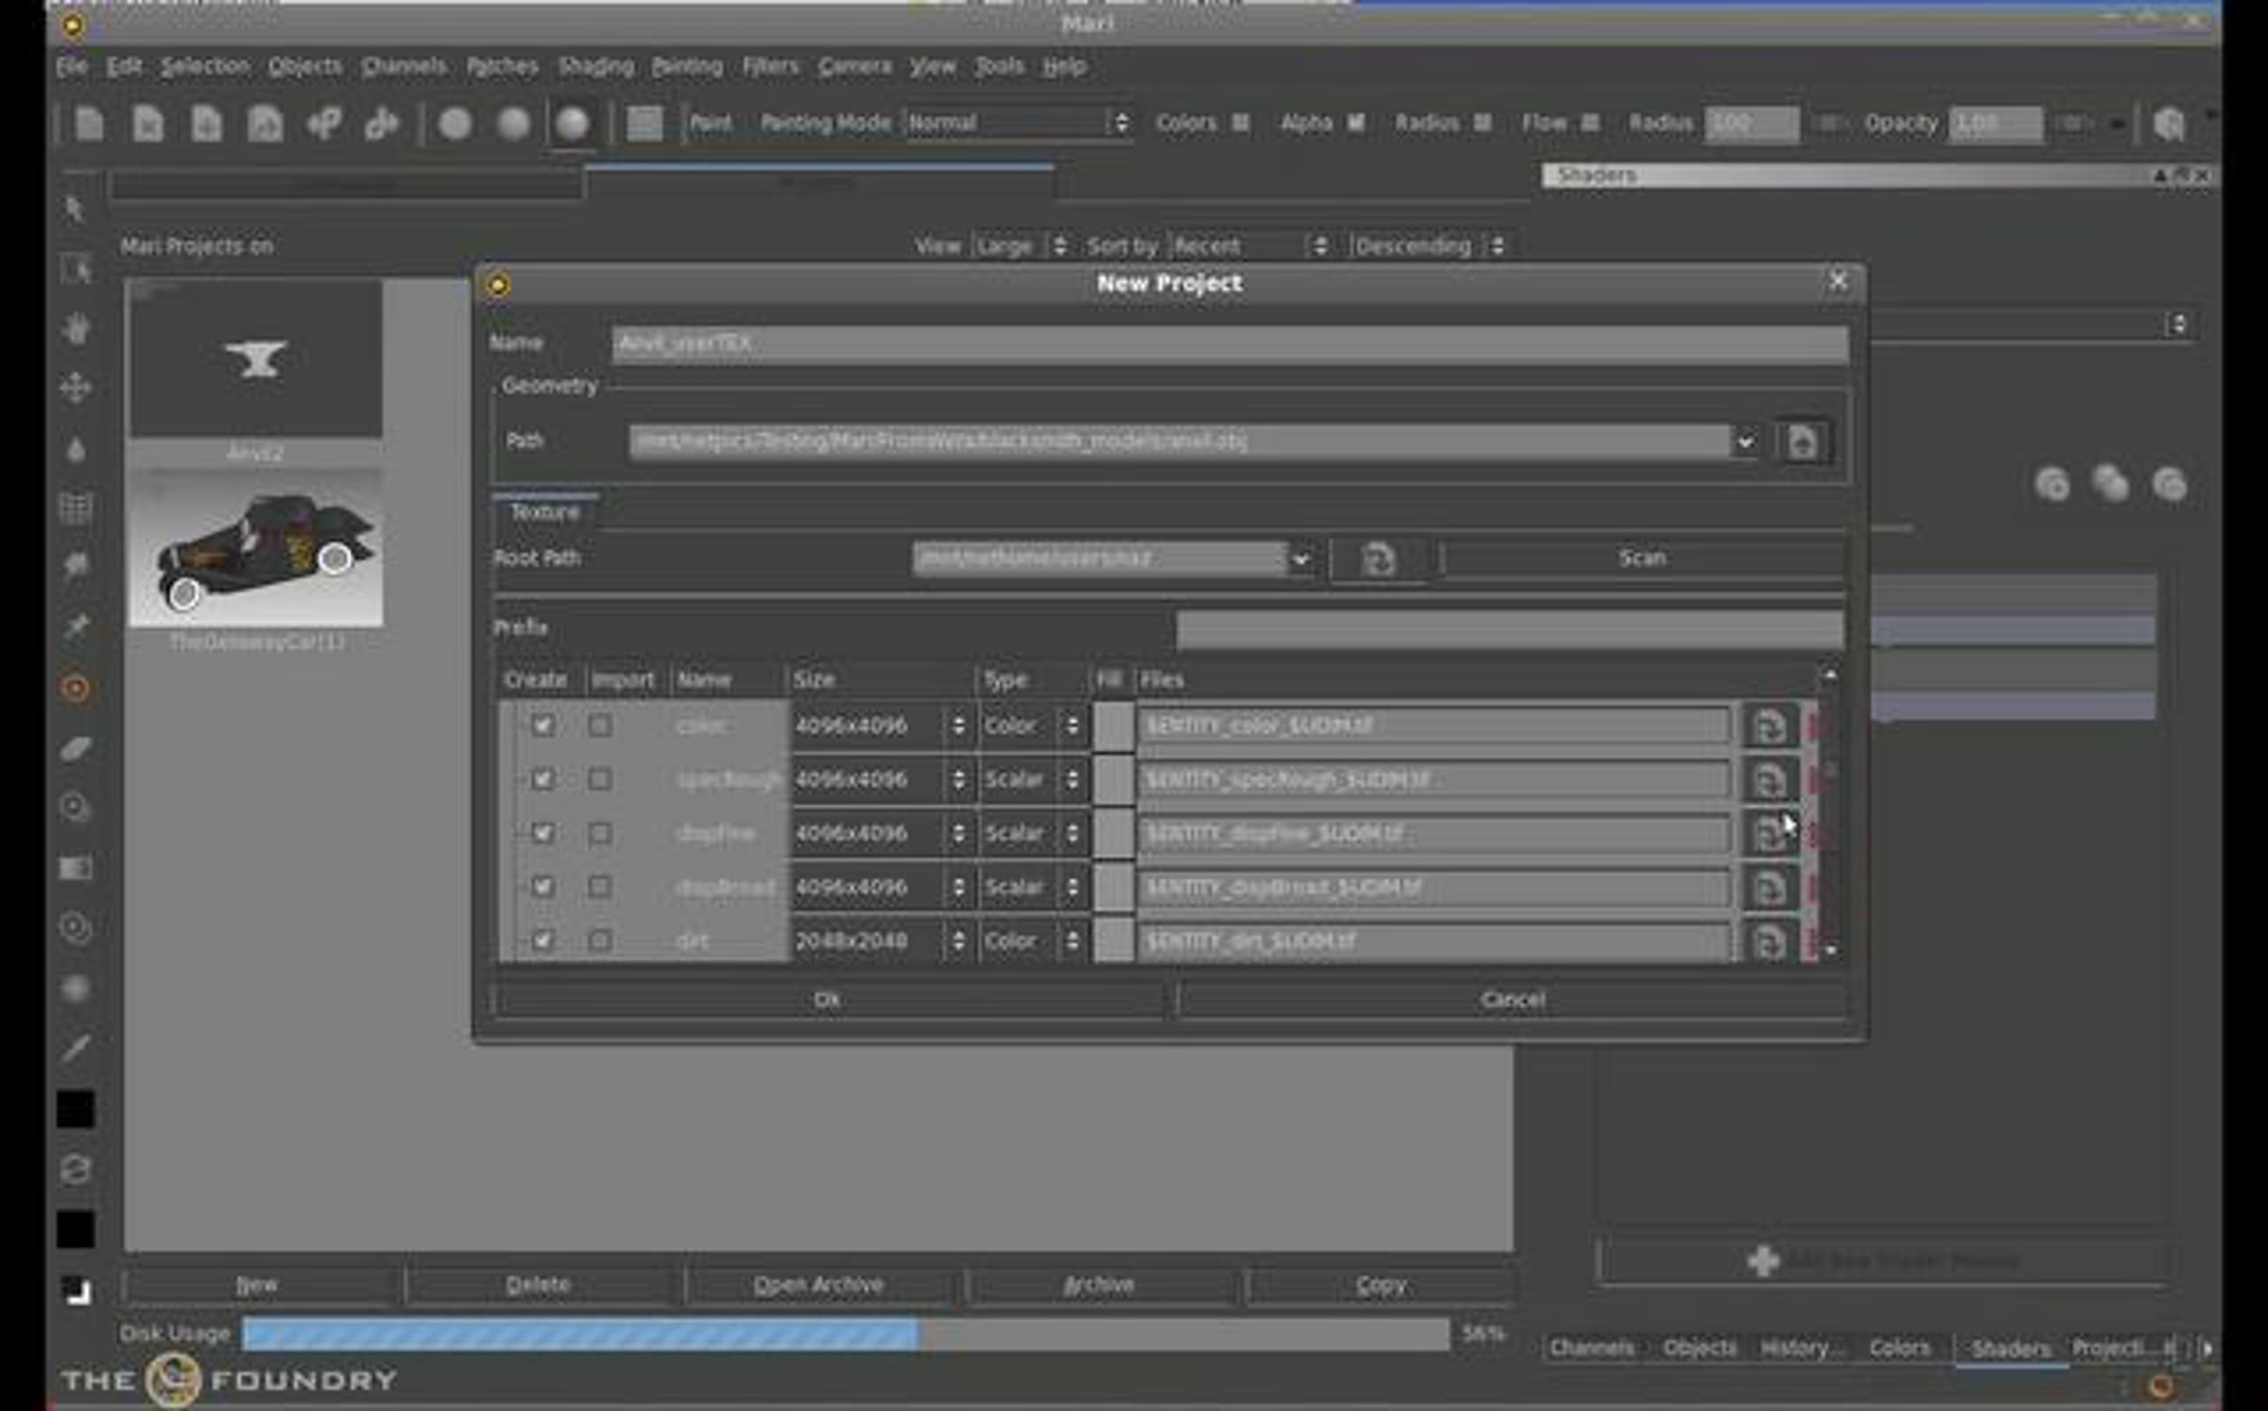
Task: Click the first sphere icon in the Shaders panel
Action: coord(2052,485)
